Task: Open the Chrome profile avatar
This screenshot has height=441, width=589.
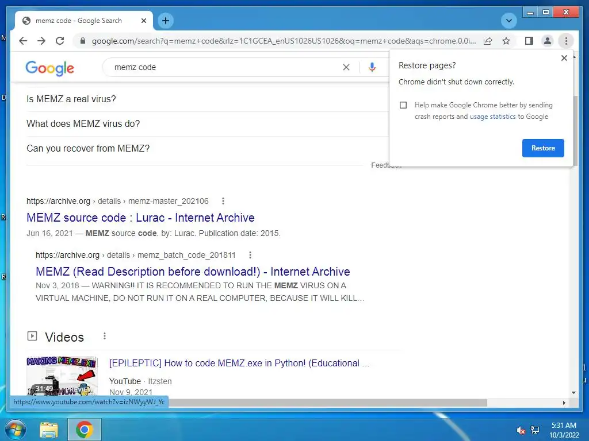Action: pyautogui.click(x=548, y=41)
